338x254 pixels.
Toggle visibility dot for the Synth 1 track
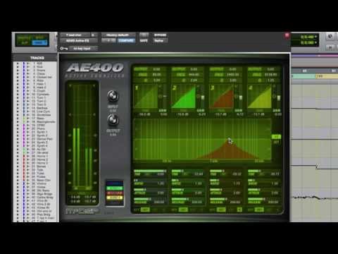click(x=17, y=132)
